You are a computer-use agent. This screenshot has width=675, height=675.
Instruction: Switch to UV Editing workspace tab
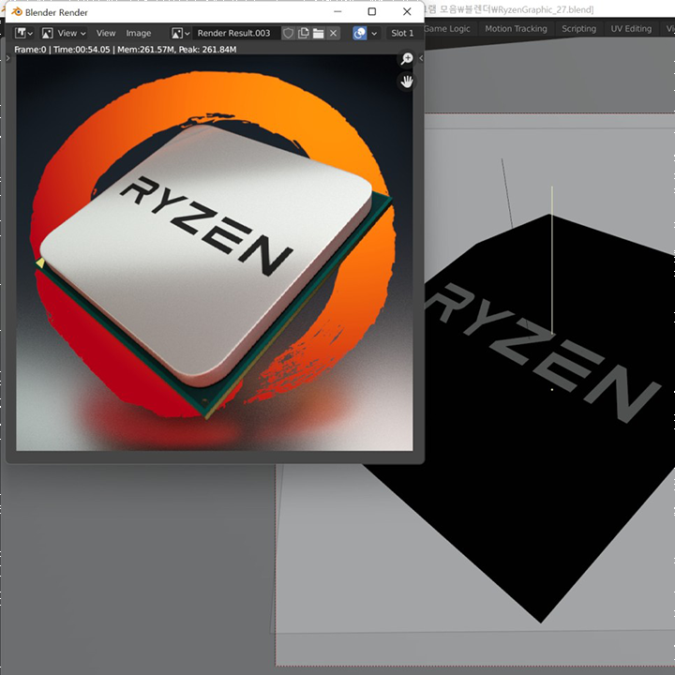pos(631,29)
